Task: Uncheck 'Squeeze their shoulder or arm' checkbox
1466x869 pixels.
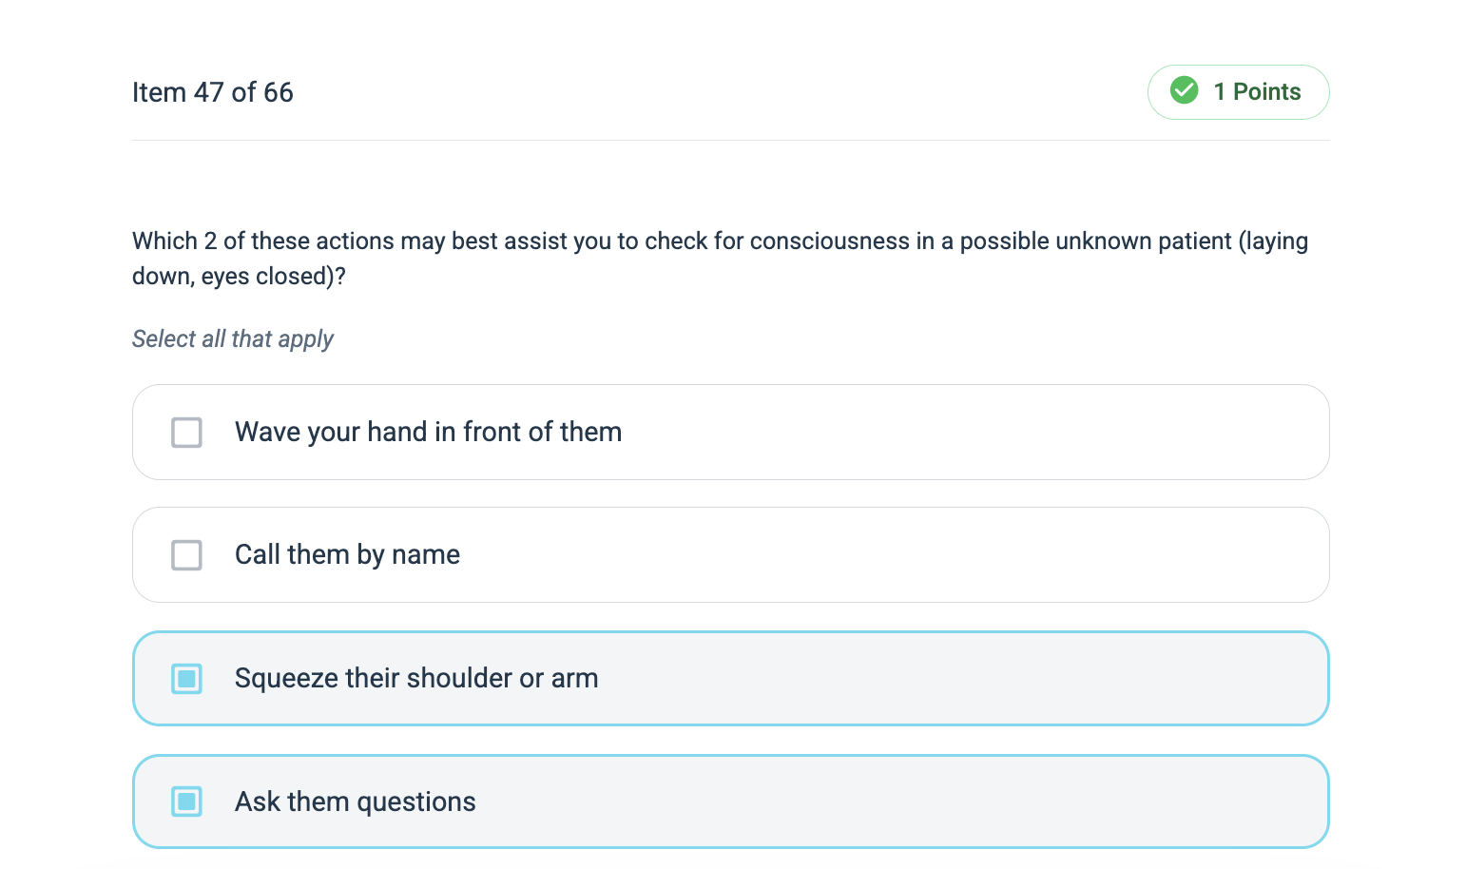Action: (x=186, y=679)
